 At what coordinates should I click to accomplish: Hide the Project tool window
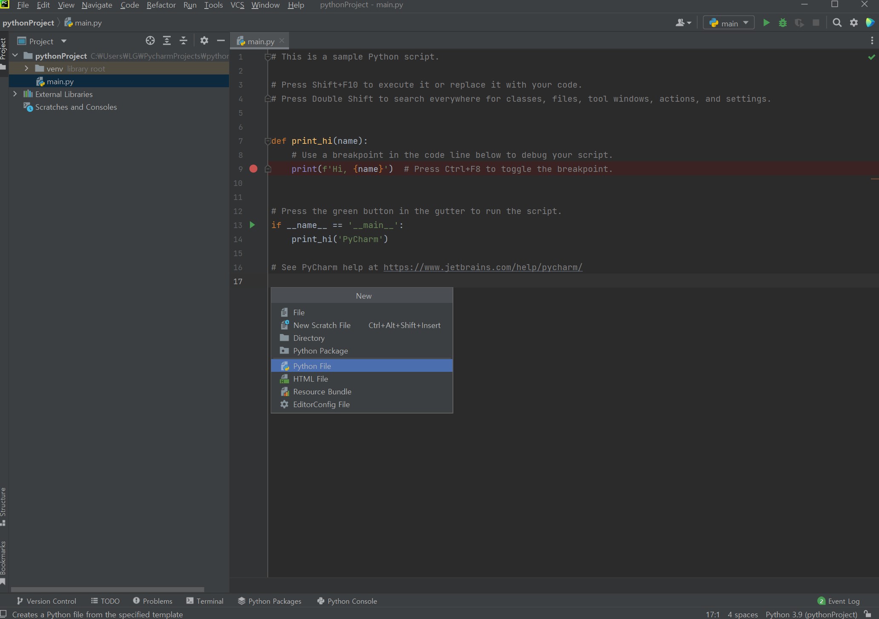[220, 41]
